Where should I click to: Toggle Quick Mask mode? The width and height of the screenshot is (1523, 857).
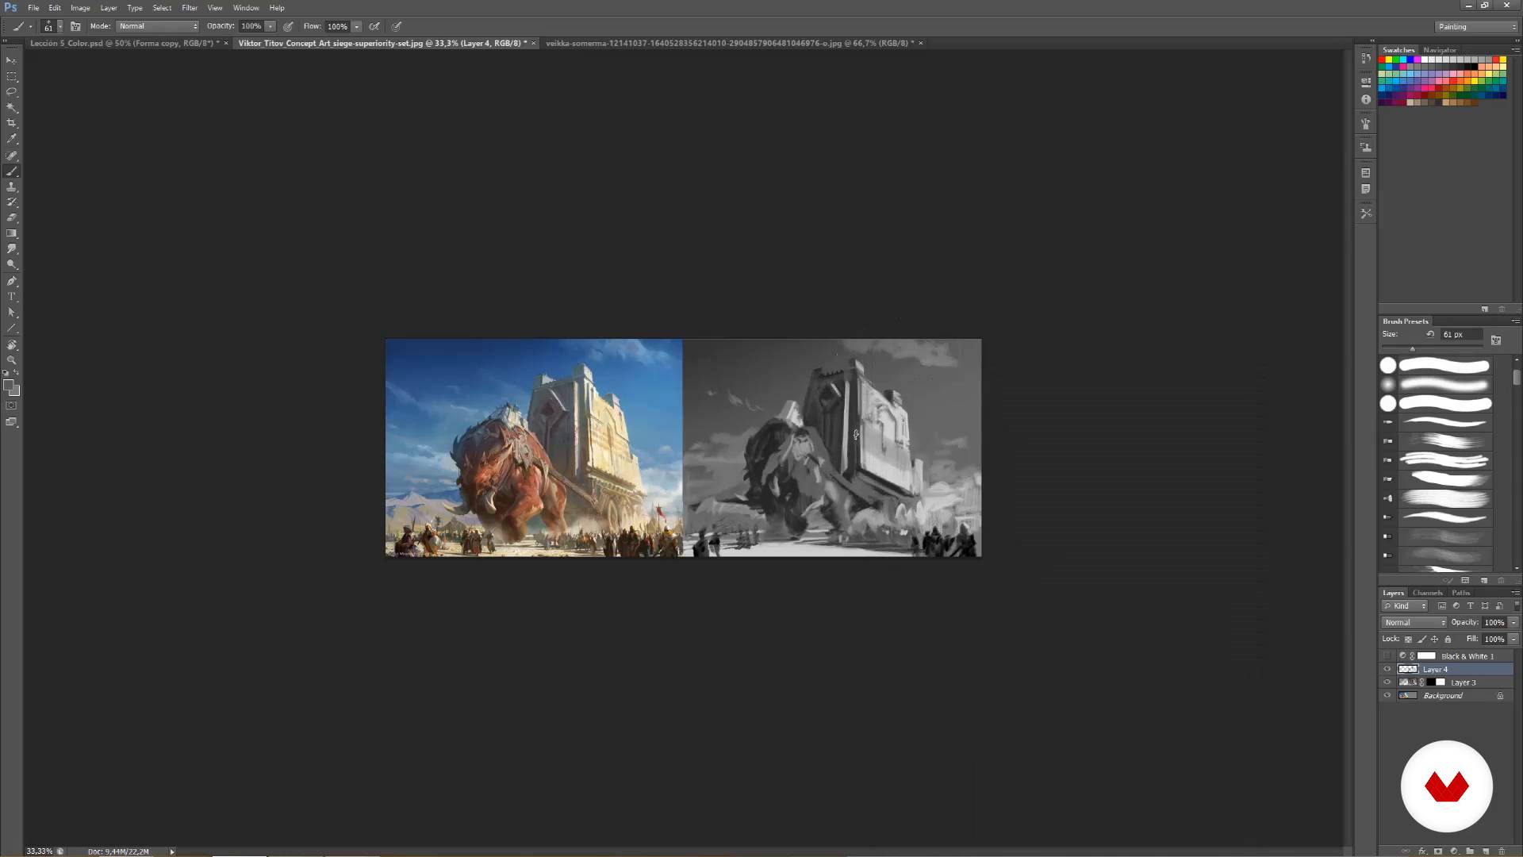click(x=11, y=405)
